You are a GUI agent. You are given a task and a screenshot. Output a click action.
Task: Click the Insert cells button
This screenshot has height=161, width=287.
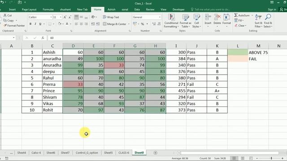[x=208, y=21]
